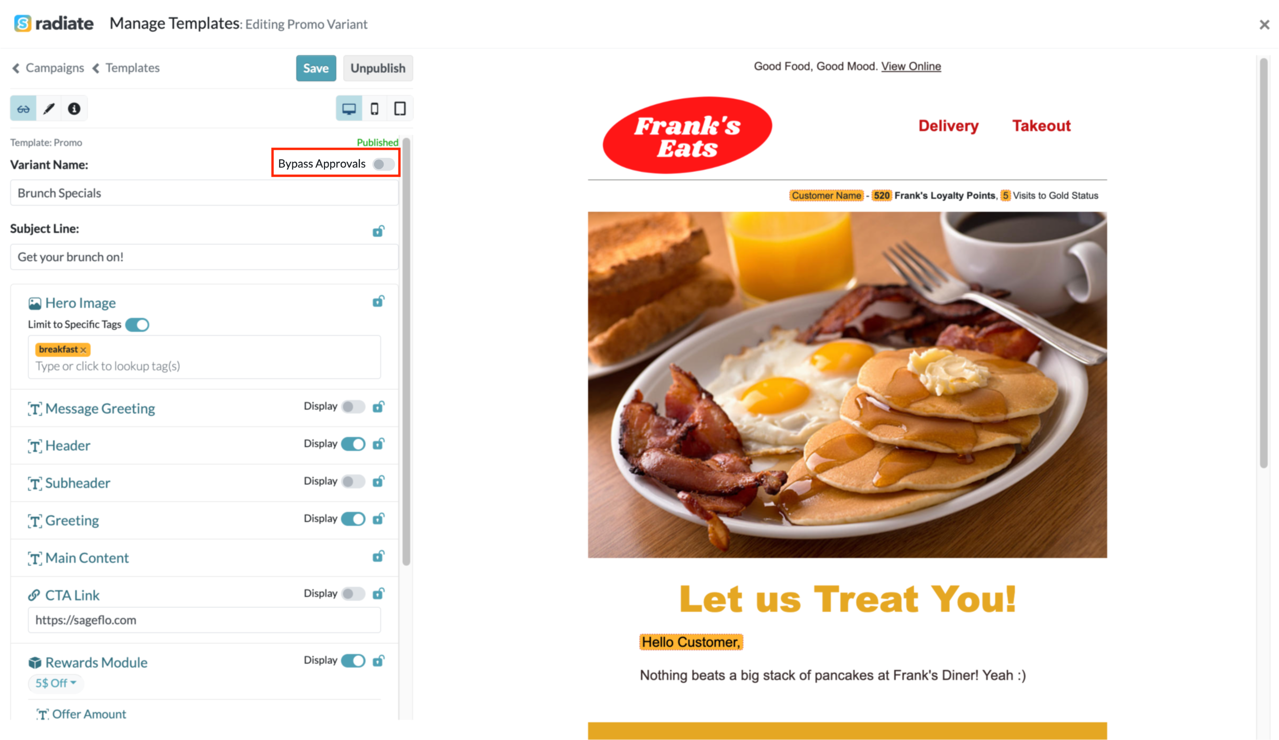This screenshot has height=740, width=1279.
Task: Select the mobile phone preview icon
Action: tap(374, 109)
